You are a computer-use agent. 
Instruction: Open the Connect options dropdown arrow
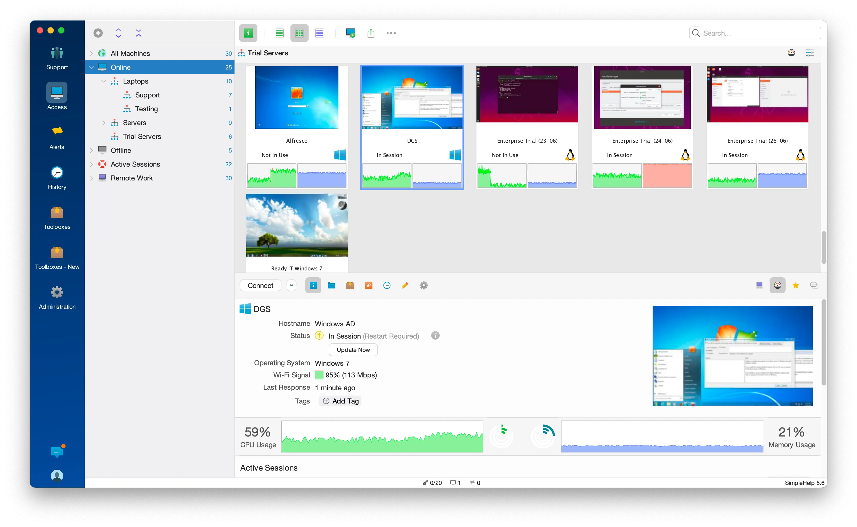coord(291,285)
